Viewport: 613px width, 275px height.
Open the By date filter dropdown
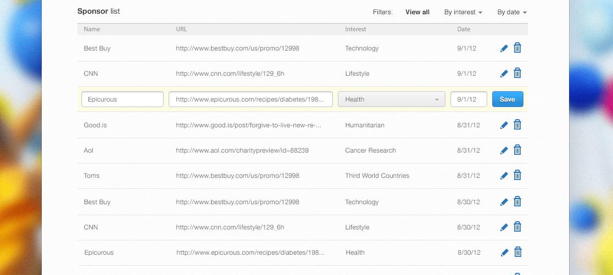click(512, 12)
